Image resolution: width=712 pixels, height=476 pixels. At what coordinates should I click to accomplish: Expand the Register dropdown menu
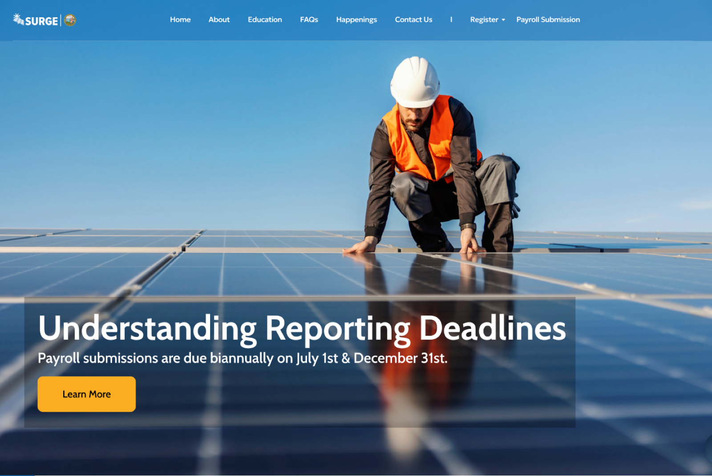pos(484,20)
